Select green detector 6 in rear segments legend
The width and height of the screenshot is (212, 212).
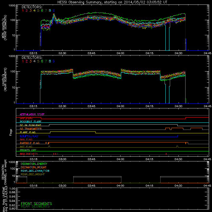[x=42, y=61]
